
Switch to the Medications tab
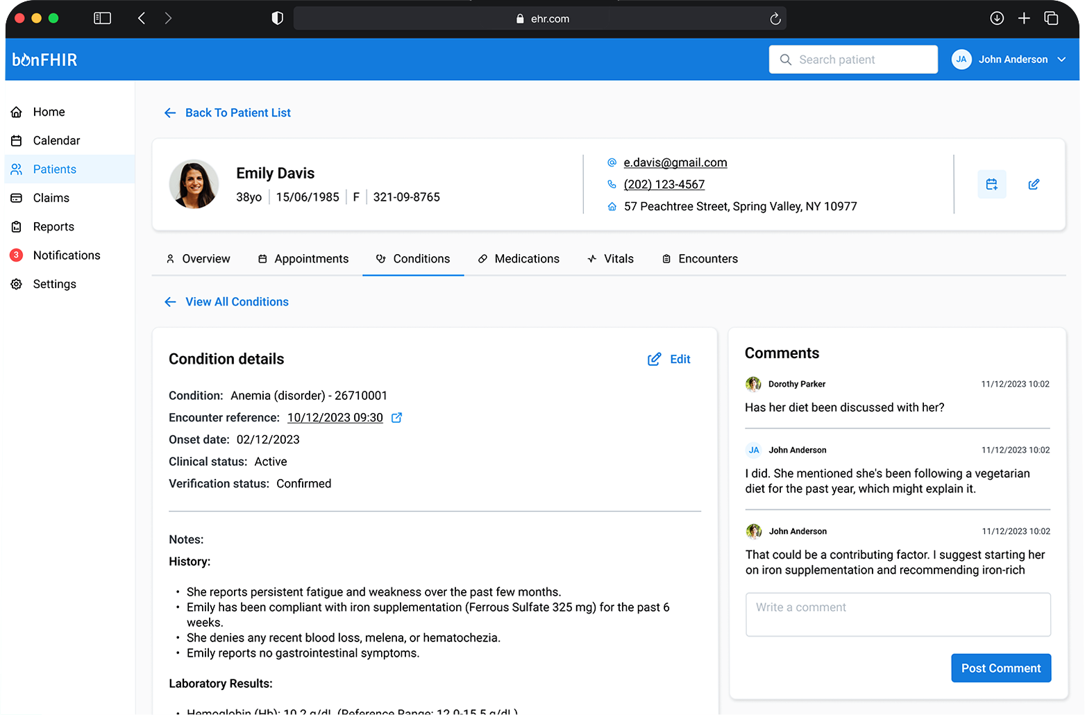point(527,258)
